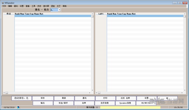The height and width of the screenshot is (110, 189).
Task: Click the NS/NF/DQ button
Action: tap(146, 103)
